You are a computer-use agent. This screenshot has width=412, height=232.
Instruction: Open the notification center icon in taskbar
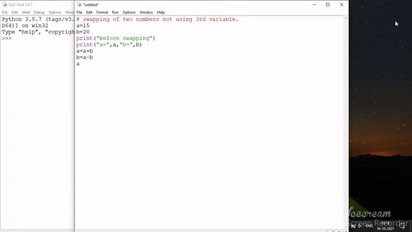coord(402,226)
